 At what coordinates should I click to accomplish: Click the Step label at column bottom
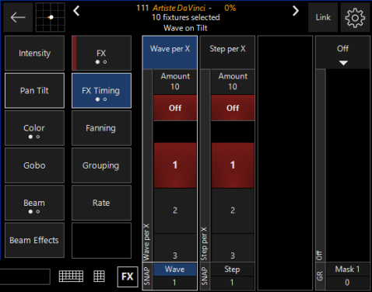click(233, 269)
